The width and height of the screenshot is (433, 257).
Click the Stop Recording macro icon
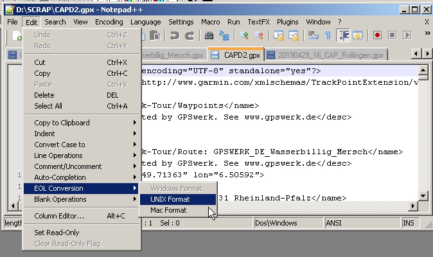392,36
